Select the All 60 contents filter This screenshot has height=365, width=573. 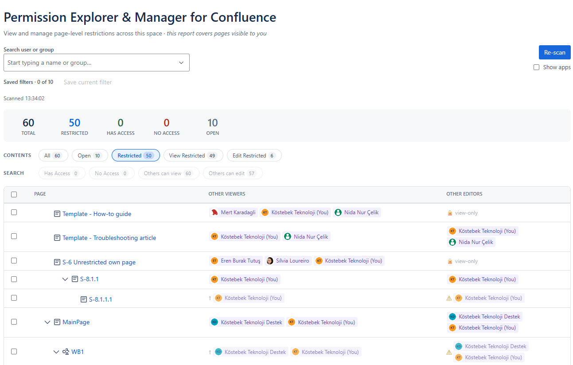click(53, 156)
